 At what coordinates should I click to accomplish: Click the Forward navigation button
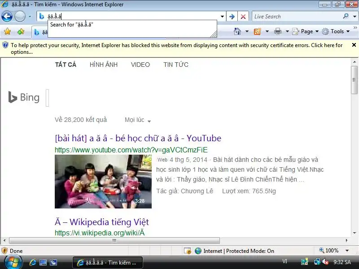pyautogui.click(x=20, y=17)
